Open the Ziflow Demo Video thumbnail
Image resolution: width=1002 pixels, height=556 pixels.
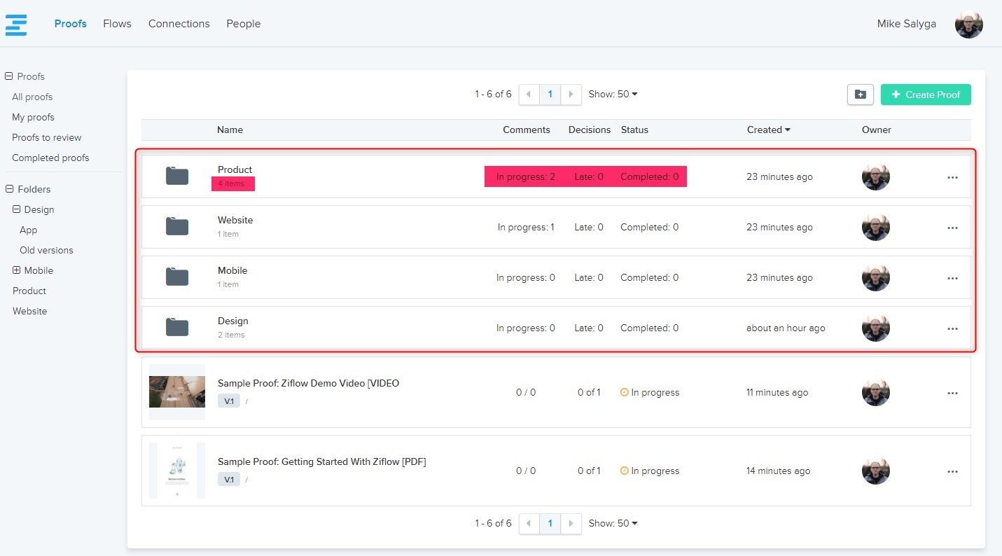coord(177,392)
